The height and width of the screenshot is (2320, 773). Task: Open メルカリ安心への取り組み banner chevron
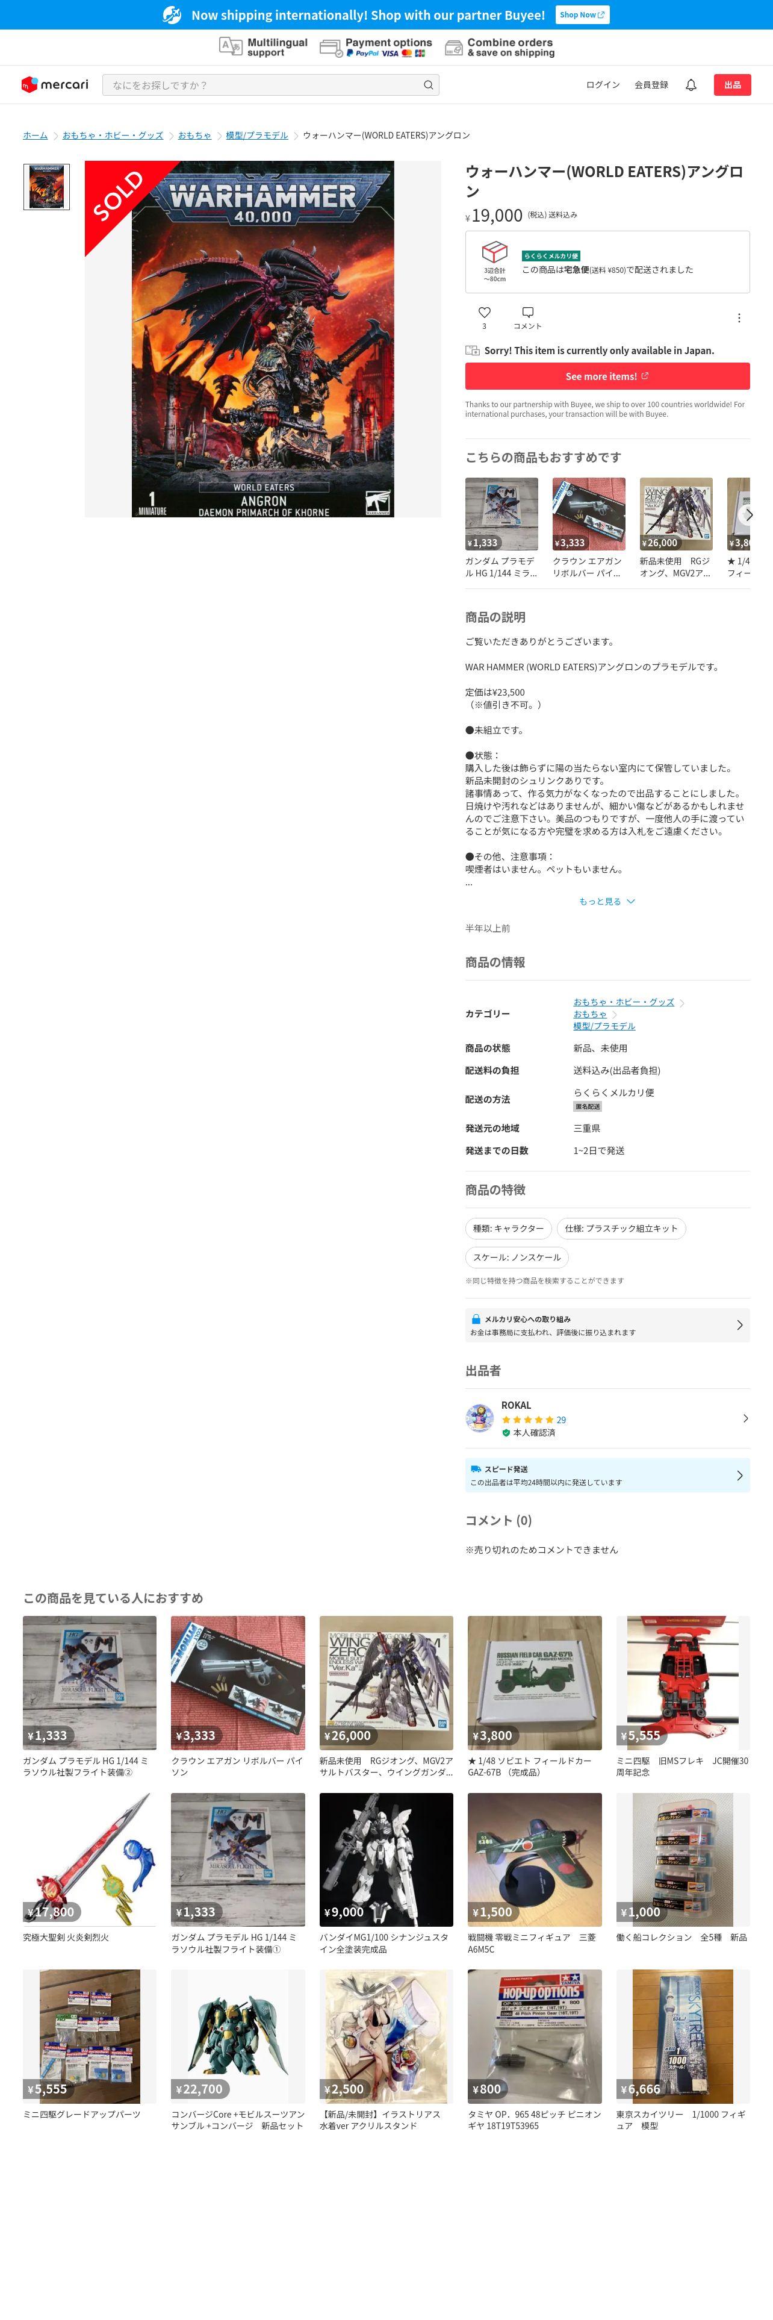tap(740, 1325)
